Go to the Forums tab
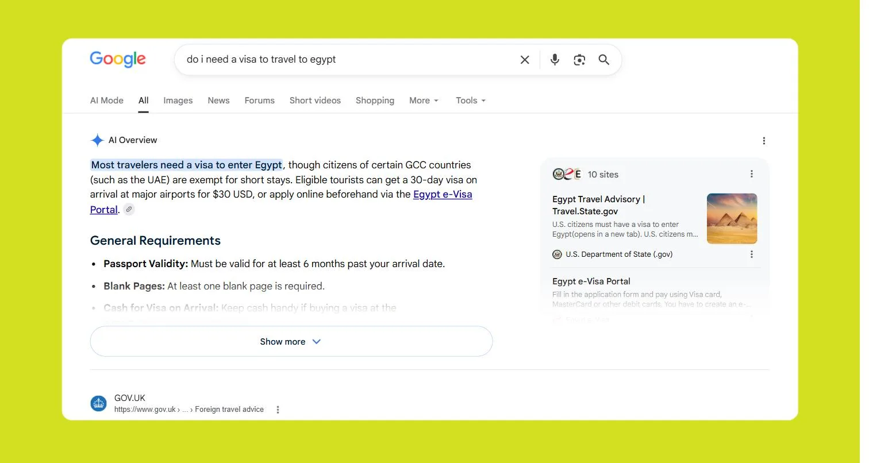This screenshot has width=869, height=463. pyautogui.click(x=260, y=101)
